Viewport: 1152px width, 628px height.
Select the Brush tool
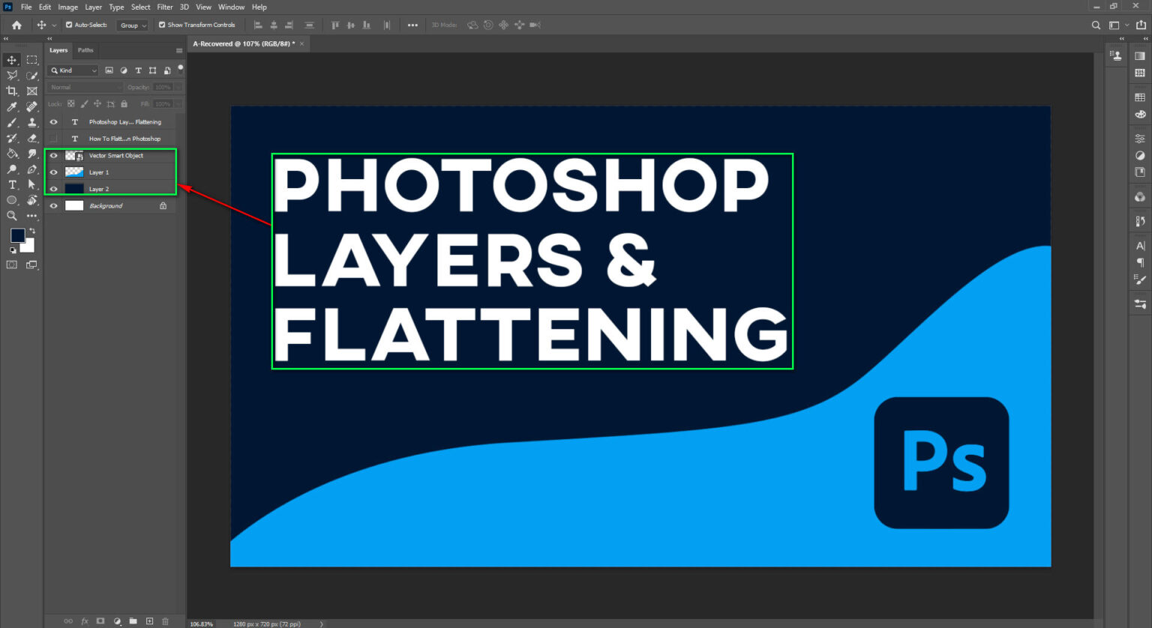click(x=11, y=121)
